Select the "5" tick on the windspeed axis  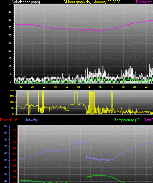[x=11, y=74]
